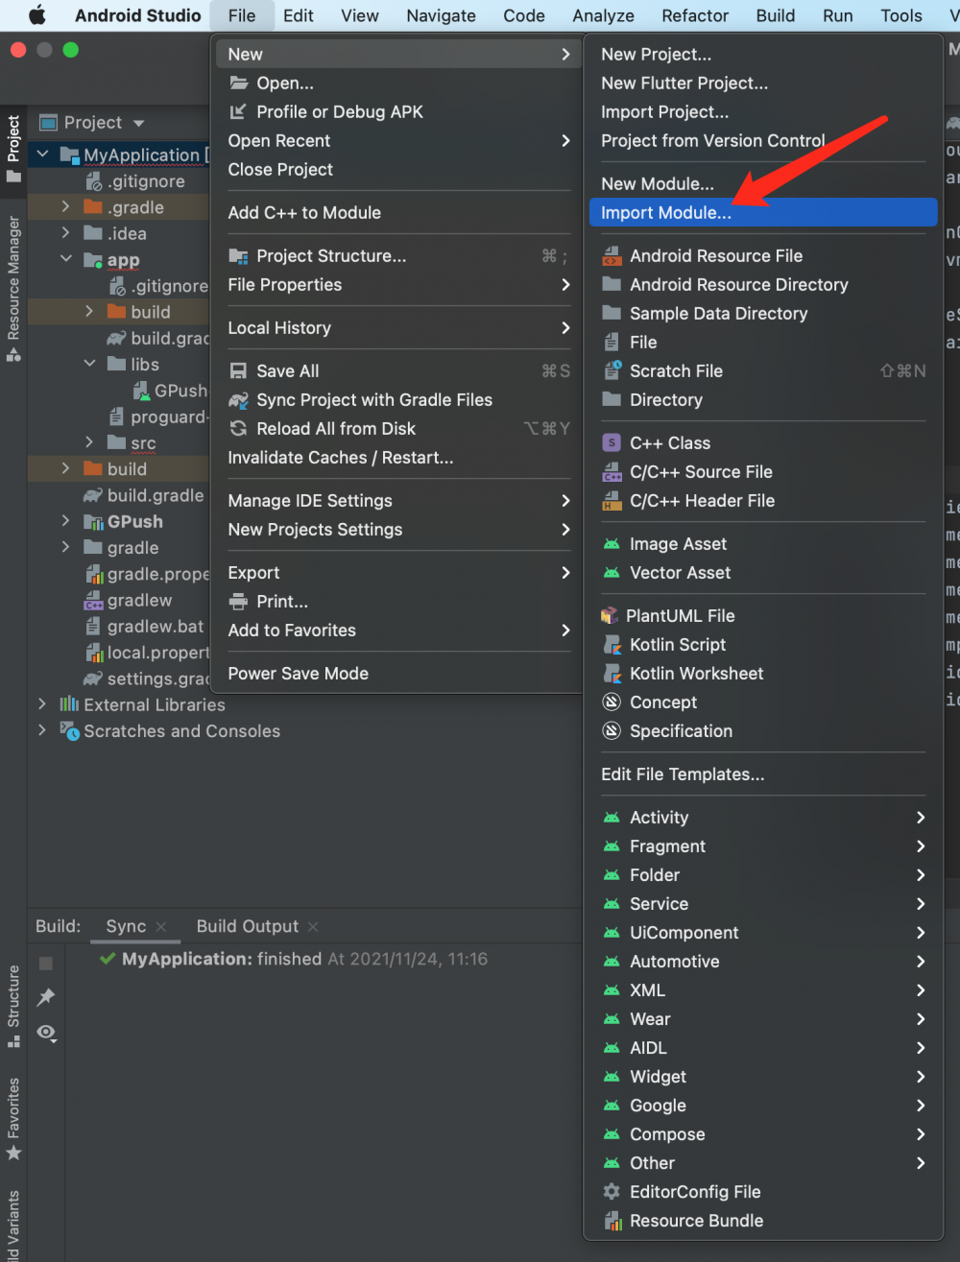Select the gradlew.bat file
The width and height of the screenshot is (960, 1262).
pyautogui.click(x=146, y=626)
